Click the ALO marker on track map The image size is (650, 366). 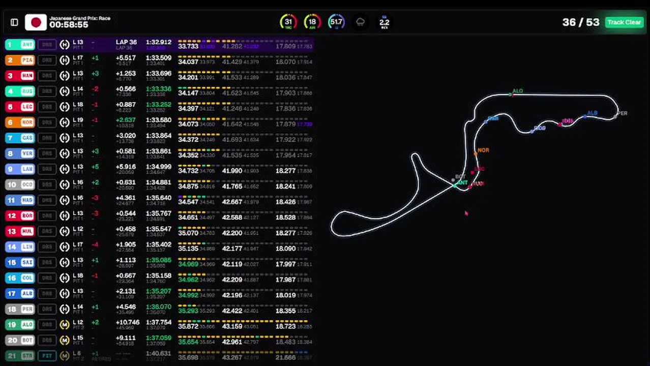coord(511,94)
